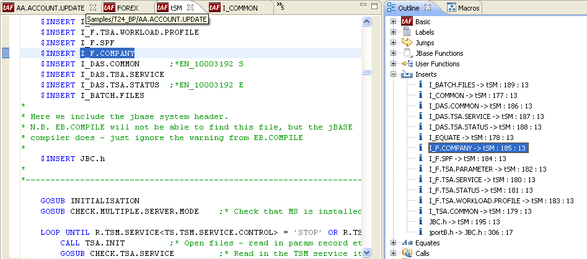
Task: Click the JBase Functions icon
Action: pyautogui.click(x=407, y=53)
